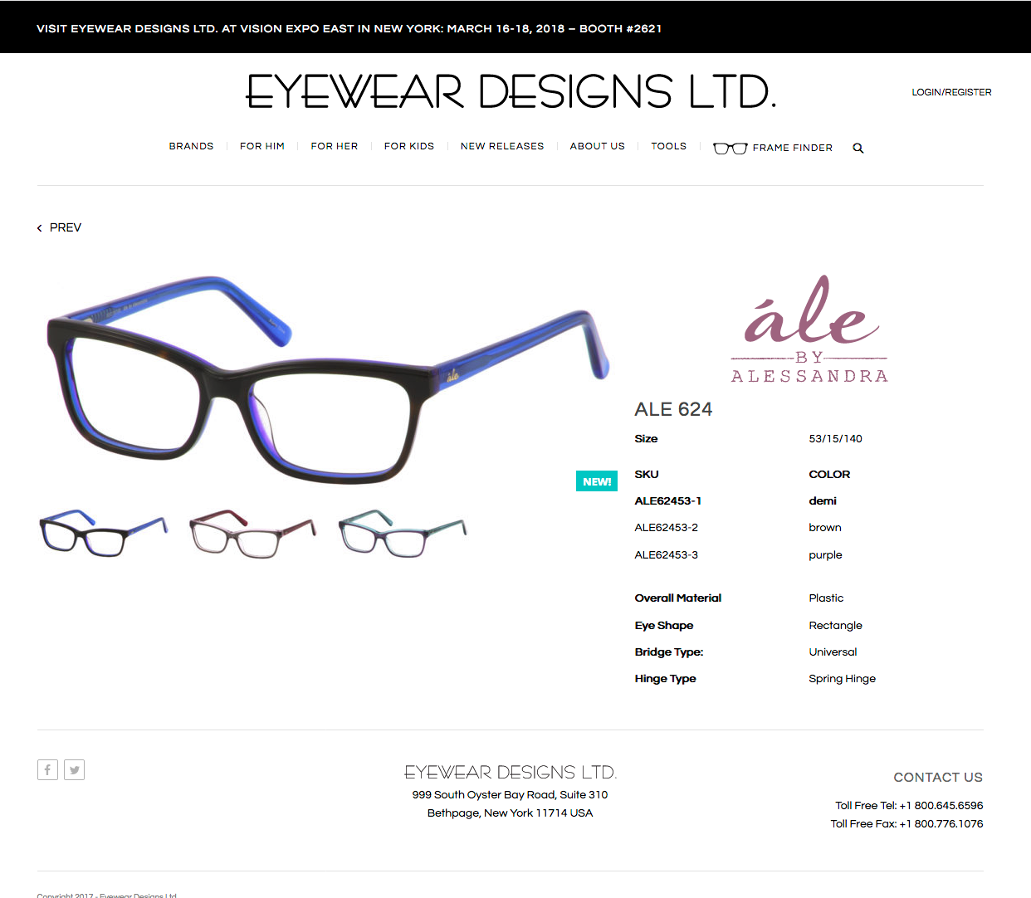Open the For Her menu
The height and width of the screenshot is (898, 1031).
pyautogui.click(x=335, y=146)
